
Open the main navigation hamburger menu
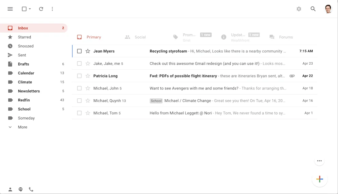(10, 9)
